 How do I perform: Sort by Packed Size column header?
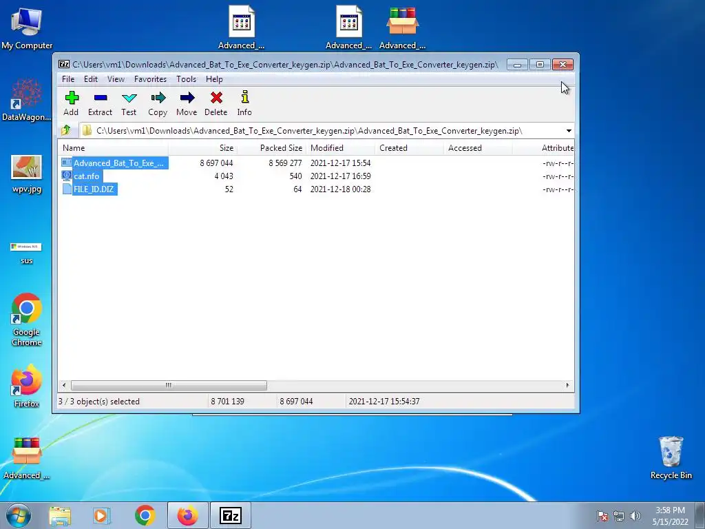pyautogui.click(x=271, y=148)
